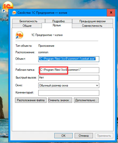Image resolution: width=118 pixels, height=143 pixels.
Task: Click the Рабочая папка input field
Action: click(x=69, y=70)
